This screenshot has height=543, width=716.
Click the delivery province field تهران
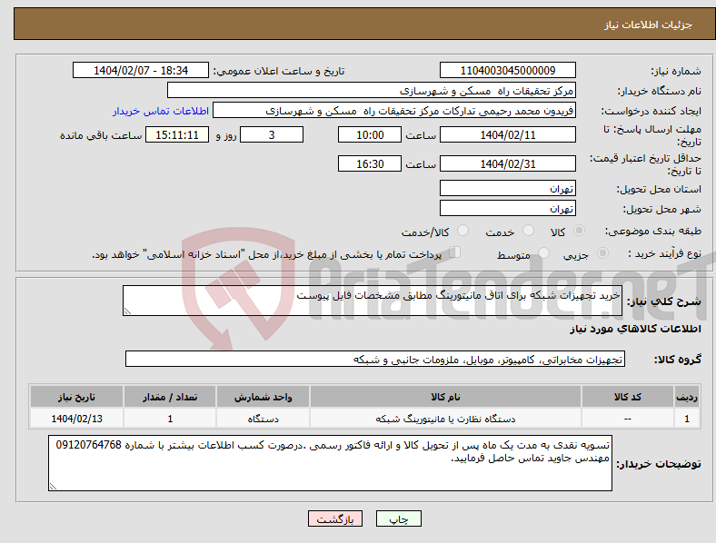(x=508, y=189)
